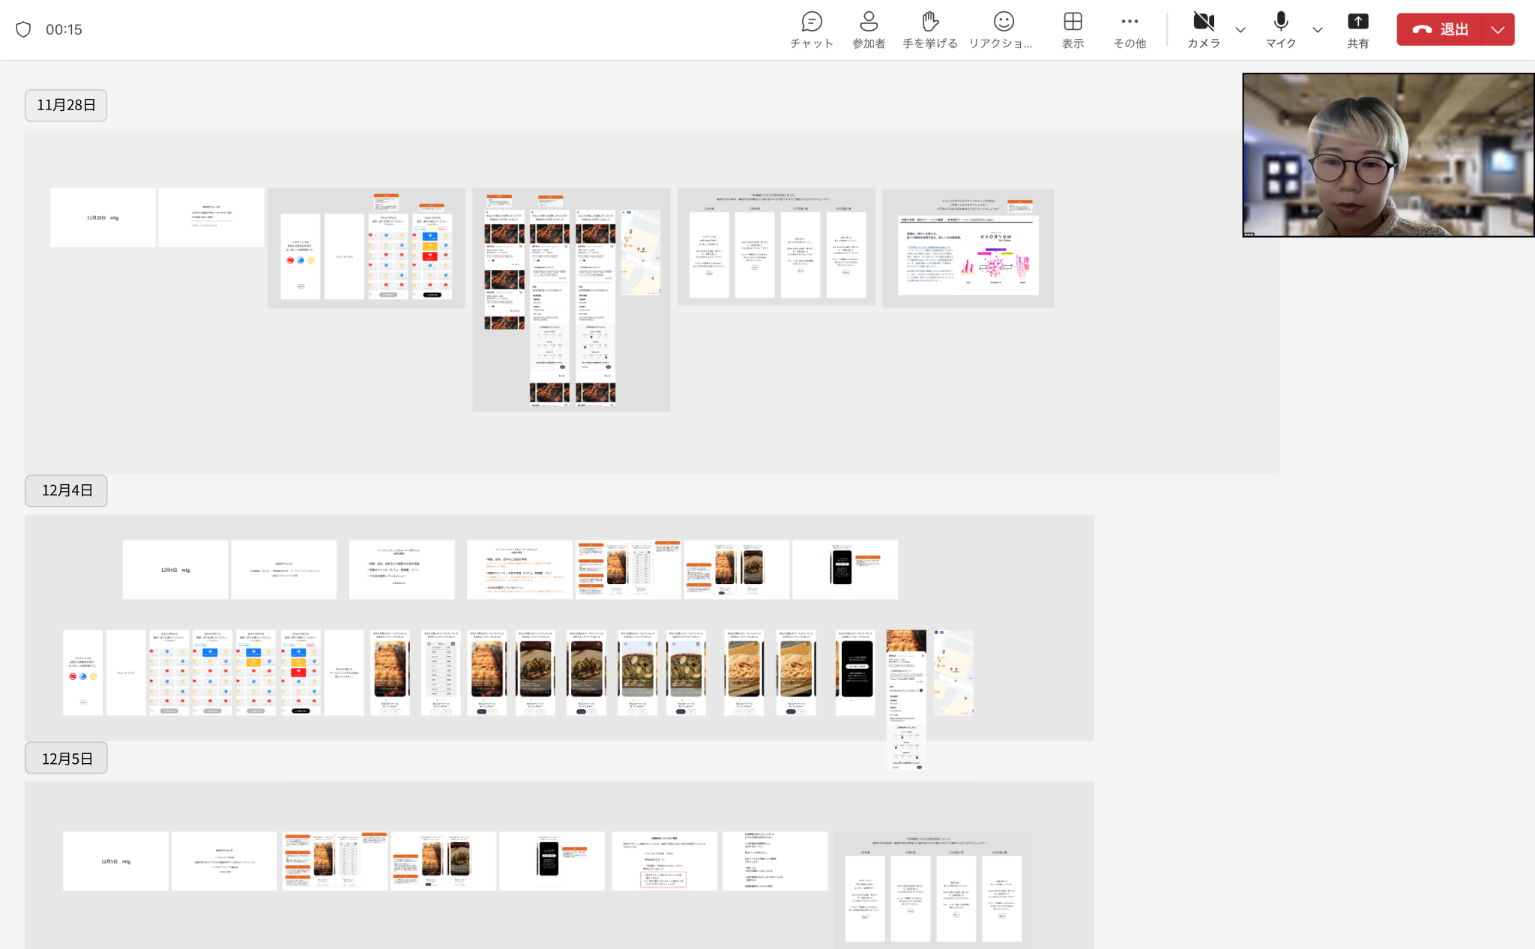Select the KAORIUM reference slide

[x=968, y=248]
